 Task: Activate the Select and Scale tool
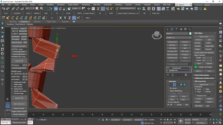tap(65, 9)
